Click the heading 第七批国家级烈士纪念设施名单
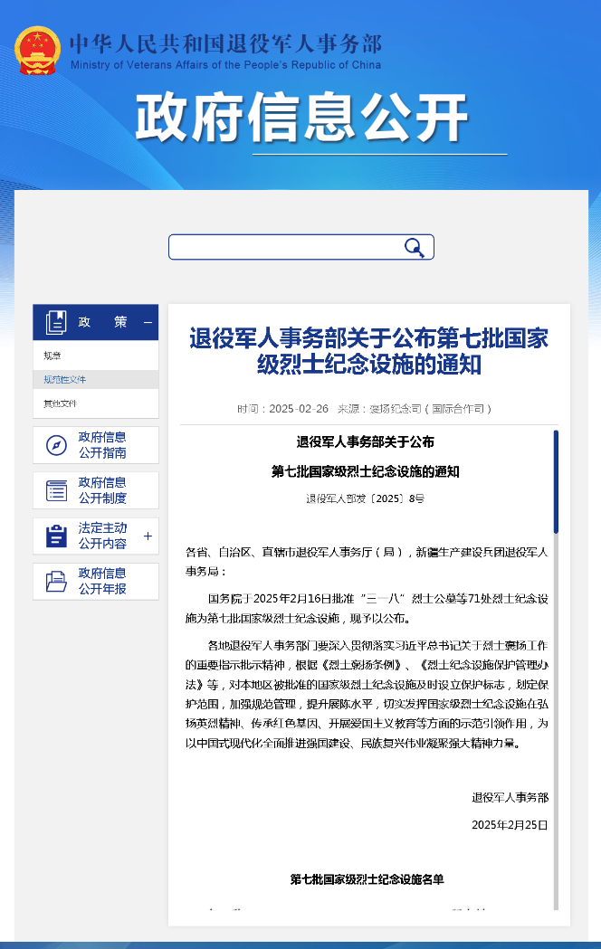 pos(367,879)
